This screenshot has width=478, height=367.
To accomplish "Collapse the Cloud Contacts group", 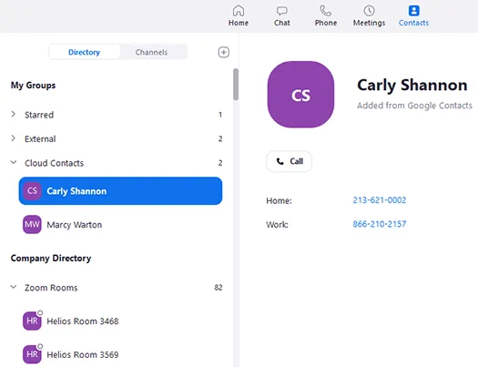I will pos(14,162).
